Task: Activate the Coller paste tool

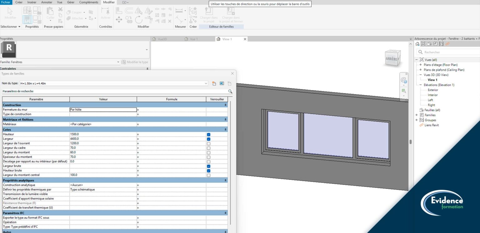Action: (50, 14)
